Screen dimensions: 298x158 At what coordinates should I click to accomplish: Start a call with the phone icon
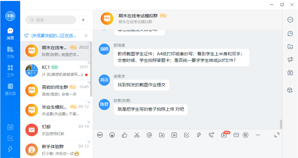211,135
